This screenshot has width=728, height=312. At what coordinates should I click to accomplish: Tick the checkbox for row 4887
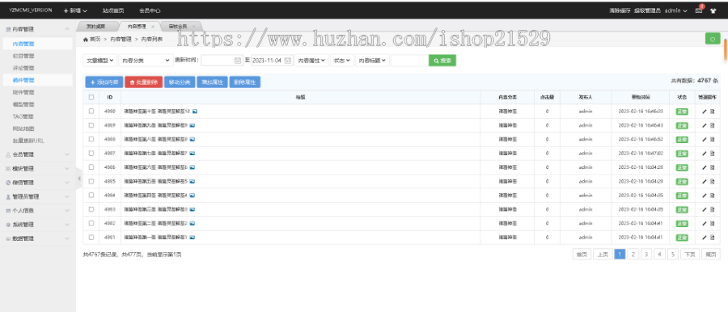tap(91, 154)
